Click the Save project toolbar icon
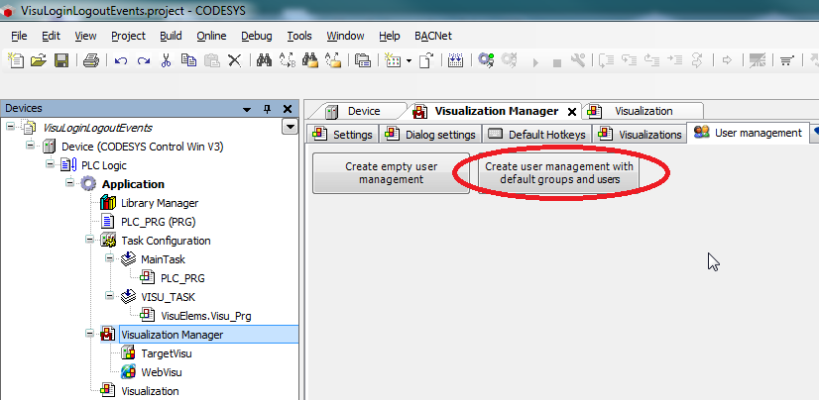The height and width of the screenshot is (400, 819). point(61,60)
